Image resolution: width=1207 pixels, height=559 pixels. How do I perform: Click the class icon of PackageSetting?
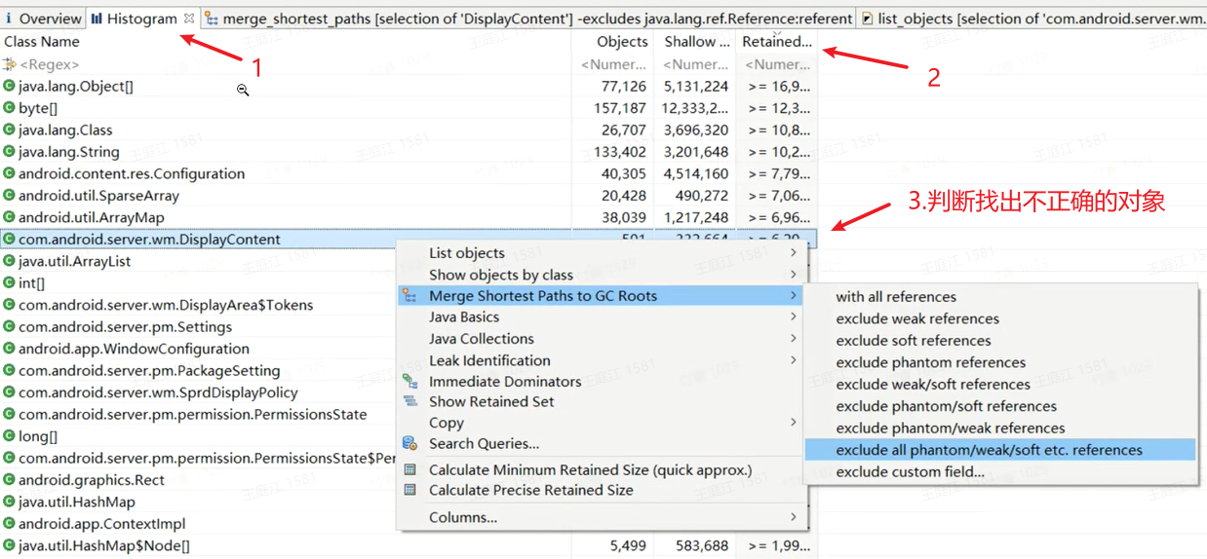click(9, 371)
